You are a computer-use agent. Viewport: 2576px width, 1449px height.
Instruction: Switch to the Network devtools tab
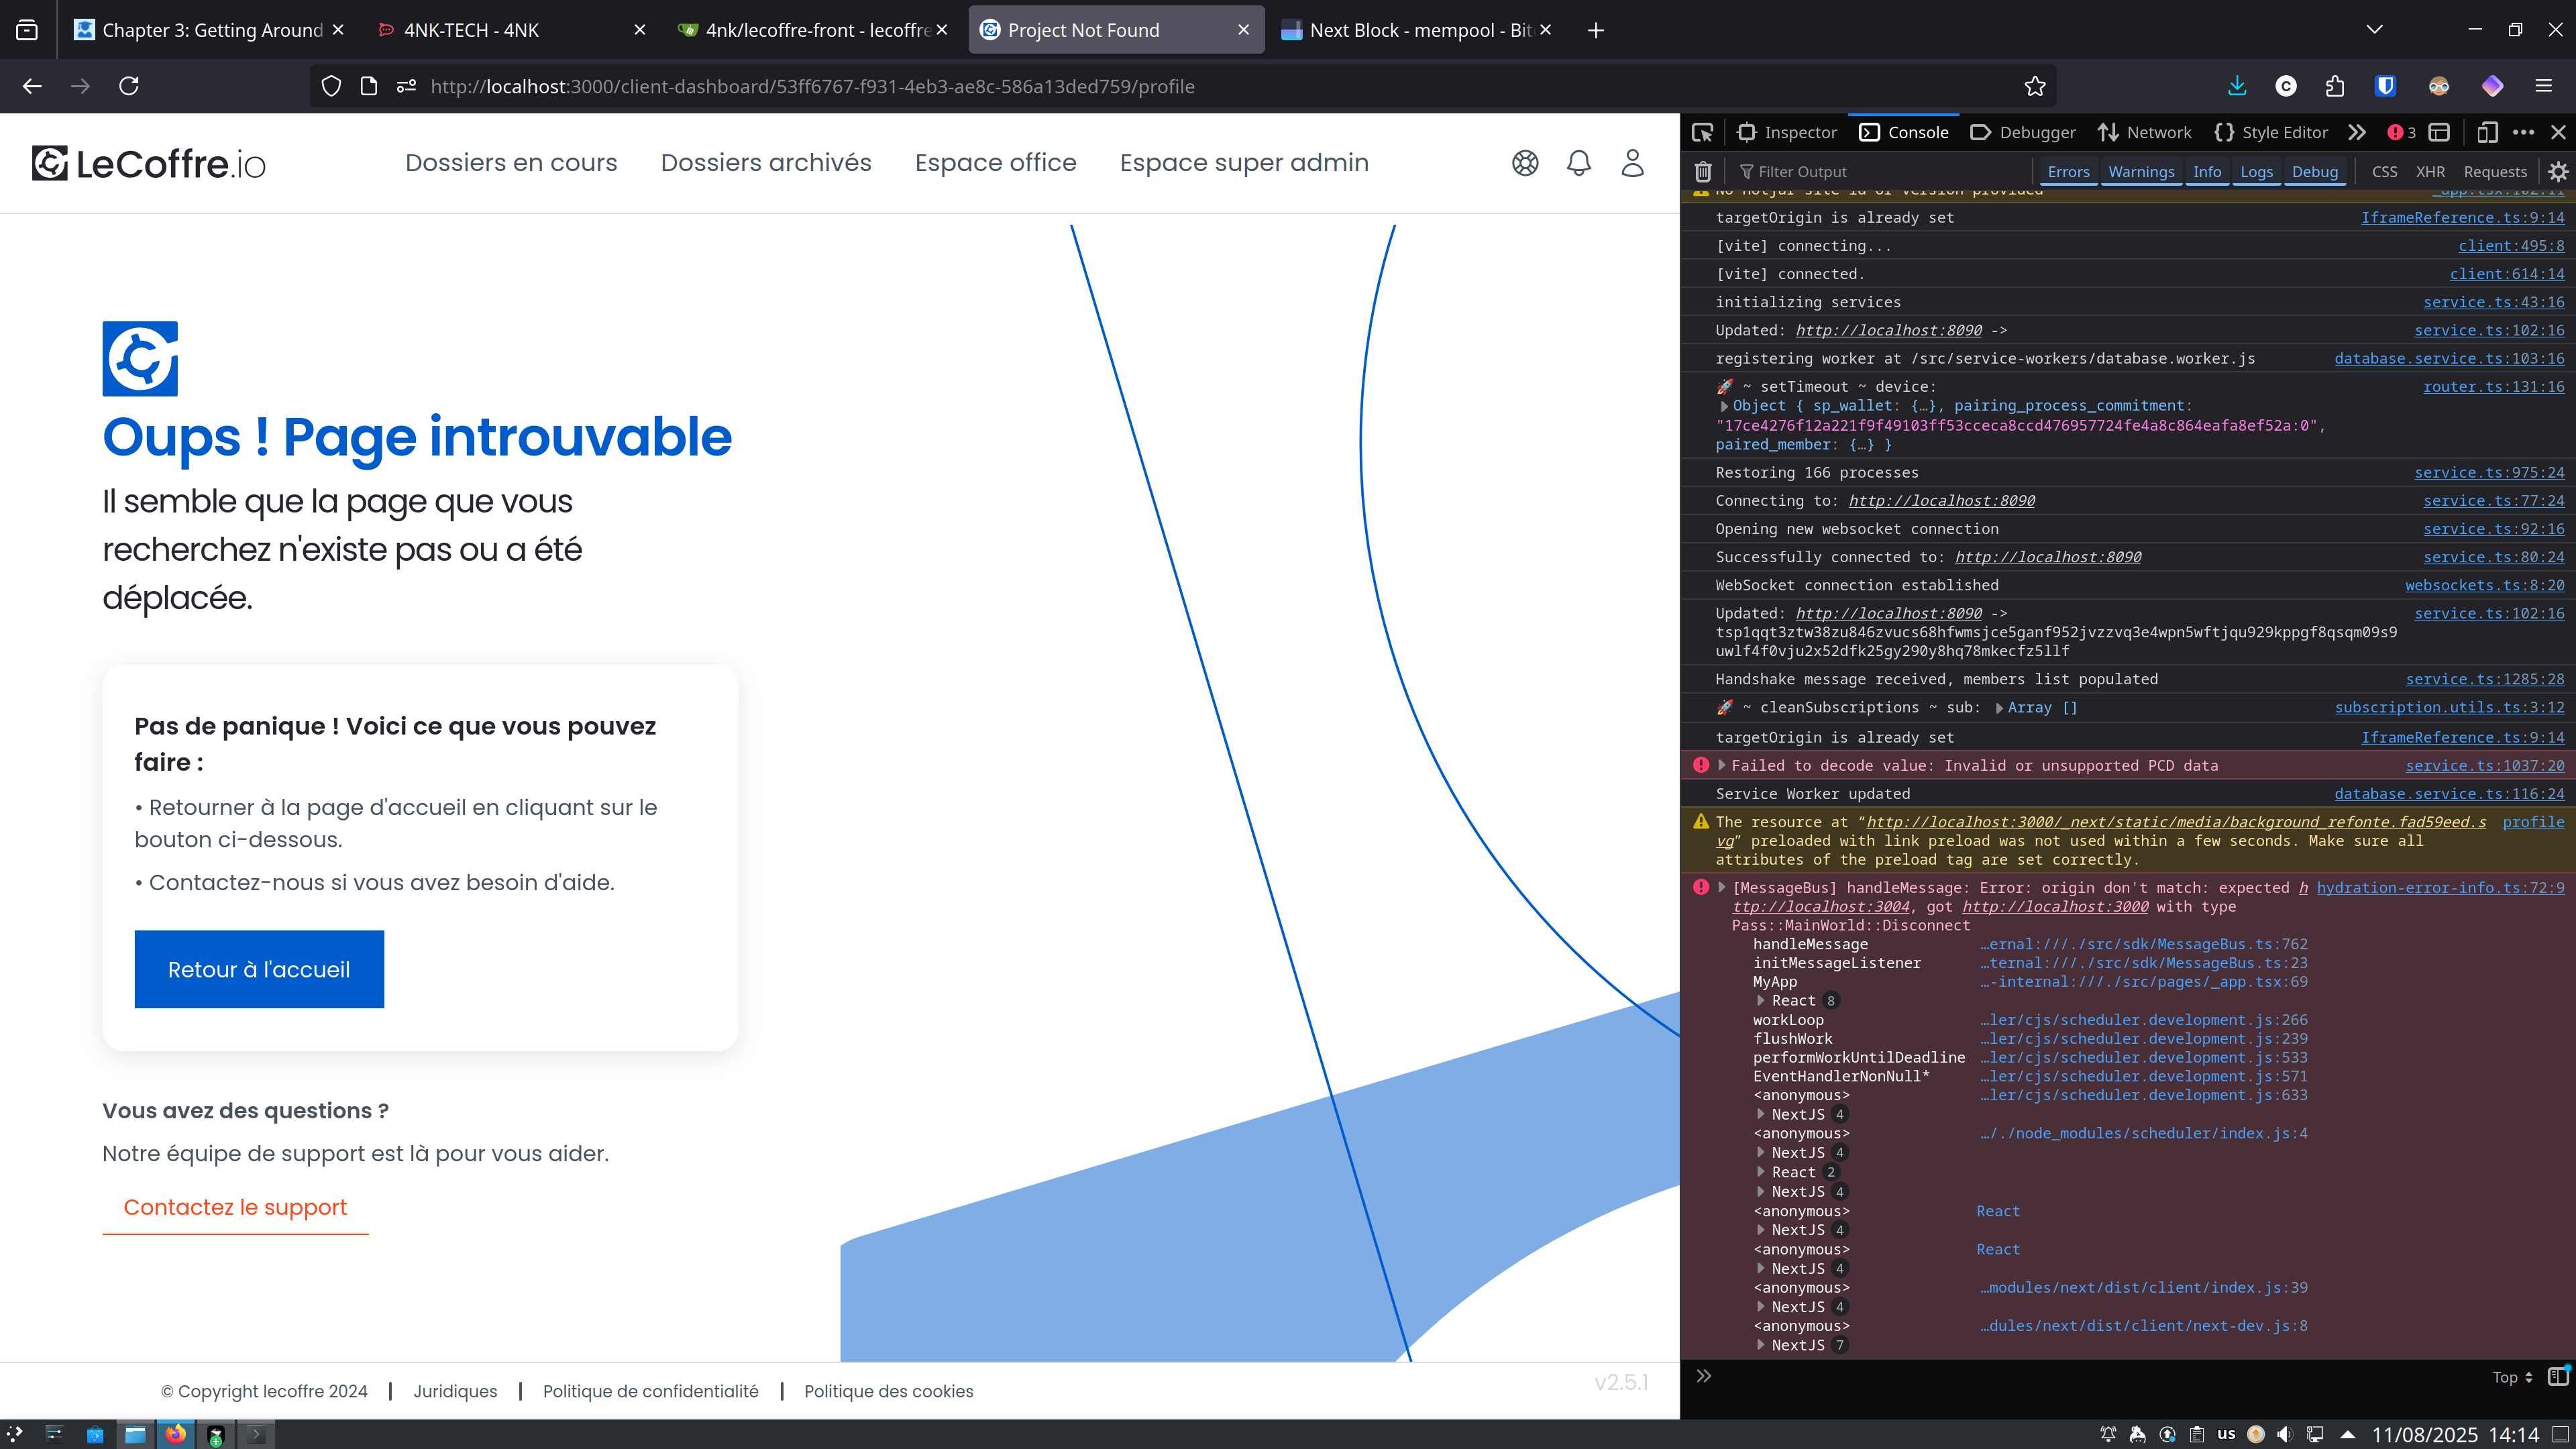[2145, 132]
